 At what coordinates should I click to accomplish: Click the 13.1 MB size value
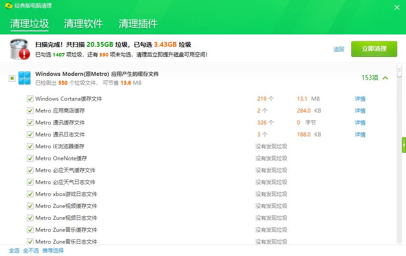tap(308, 98)
